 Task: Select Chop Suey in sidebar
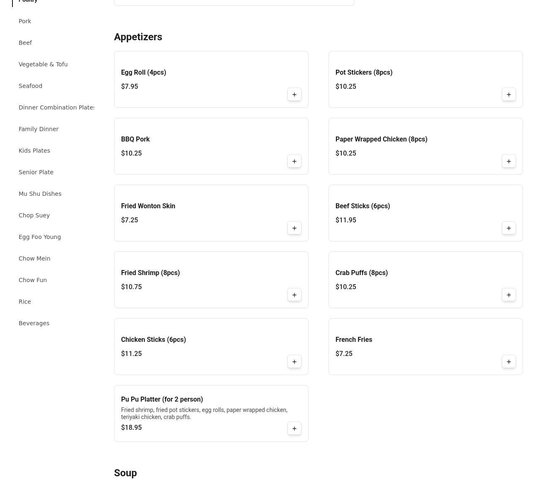[x=34, y=215]
